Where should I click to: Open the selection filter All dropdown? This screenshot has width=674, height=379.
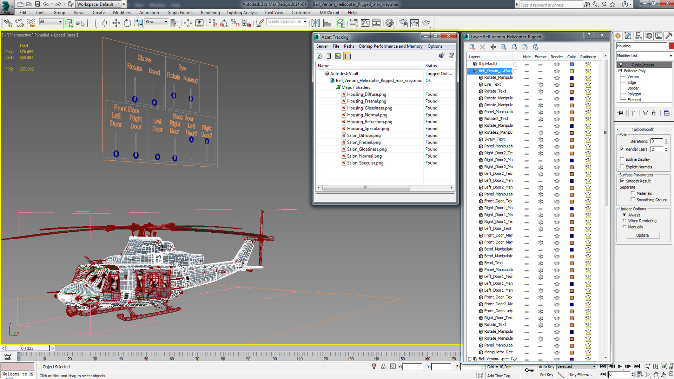click(x=51, y=22)
